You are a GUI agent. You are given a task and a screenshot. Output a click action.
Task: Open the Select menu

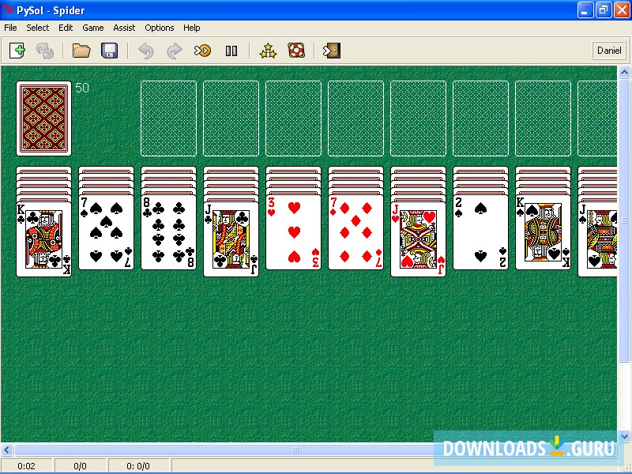click(x=37, y=28)
